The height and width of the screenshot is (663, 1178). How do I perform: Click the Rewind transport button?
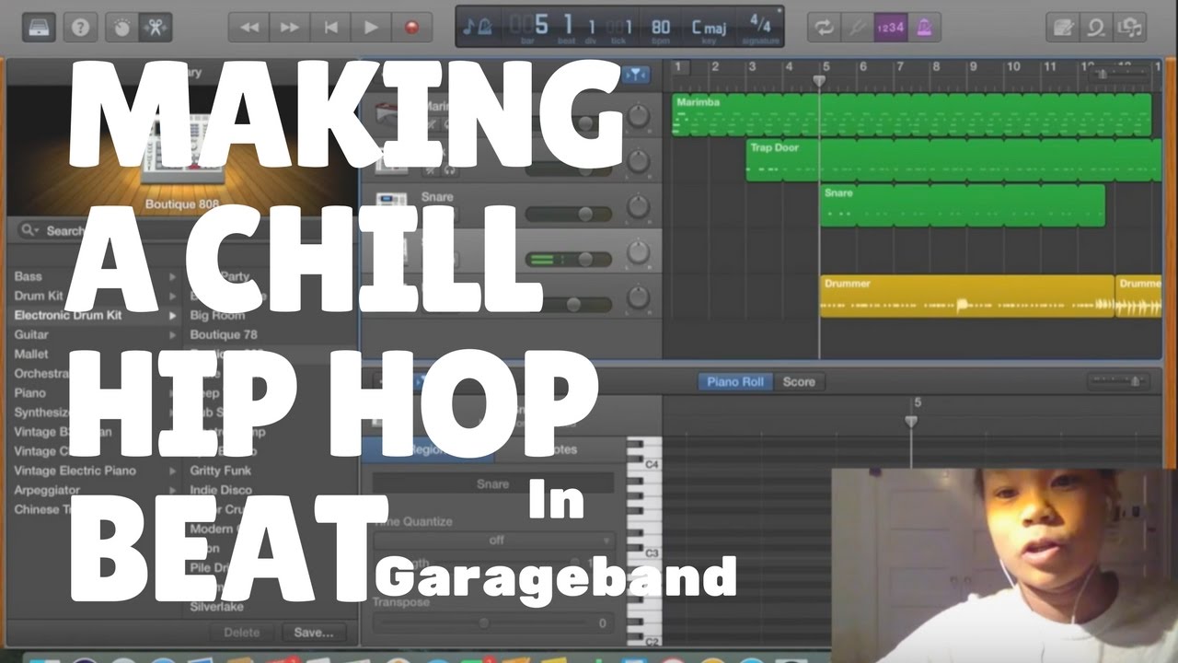(248, 27)
